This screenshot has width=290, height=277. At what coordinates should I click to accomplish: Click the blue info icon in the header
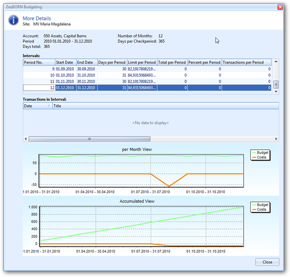point(14,20)
